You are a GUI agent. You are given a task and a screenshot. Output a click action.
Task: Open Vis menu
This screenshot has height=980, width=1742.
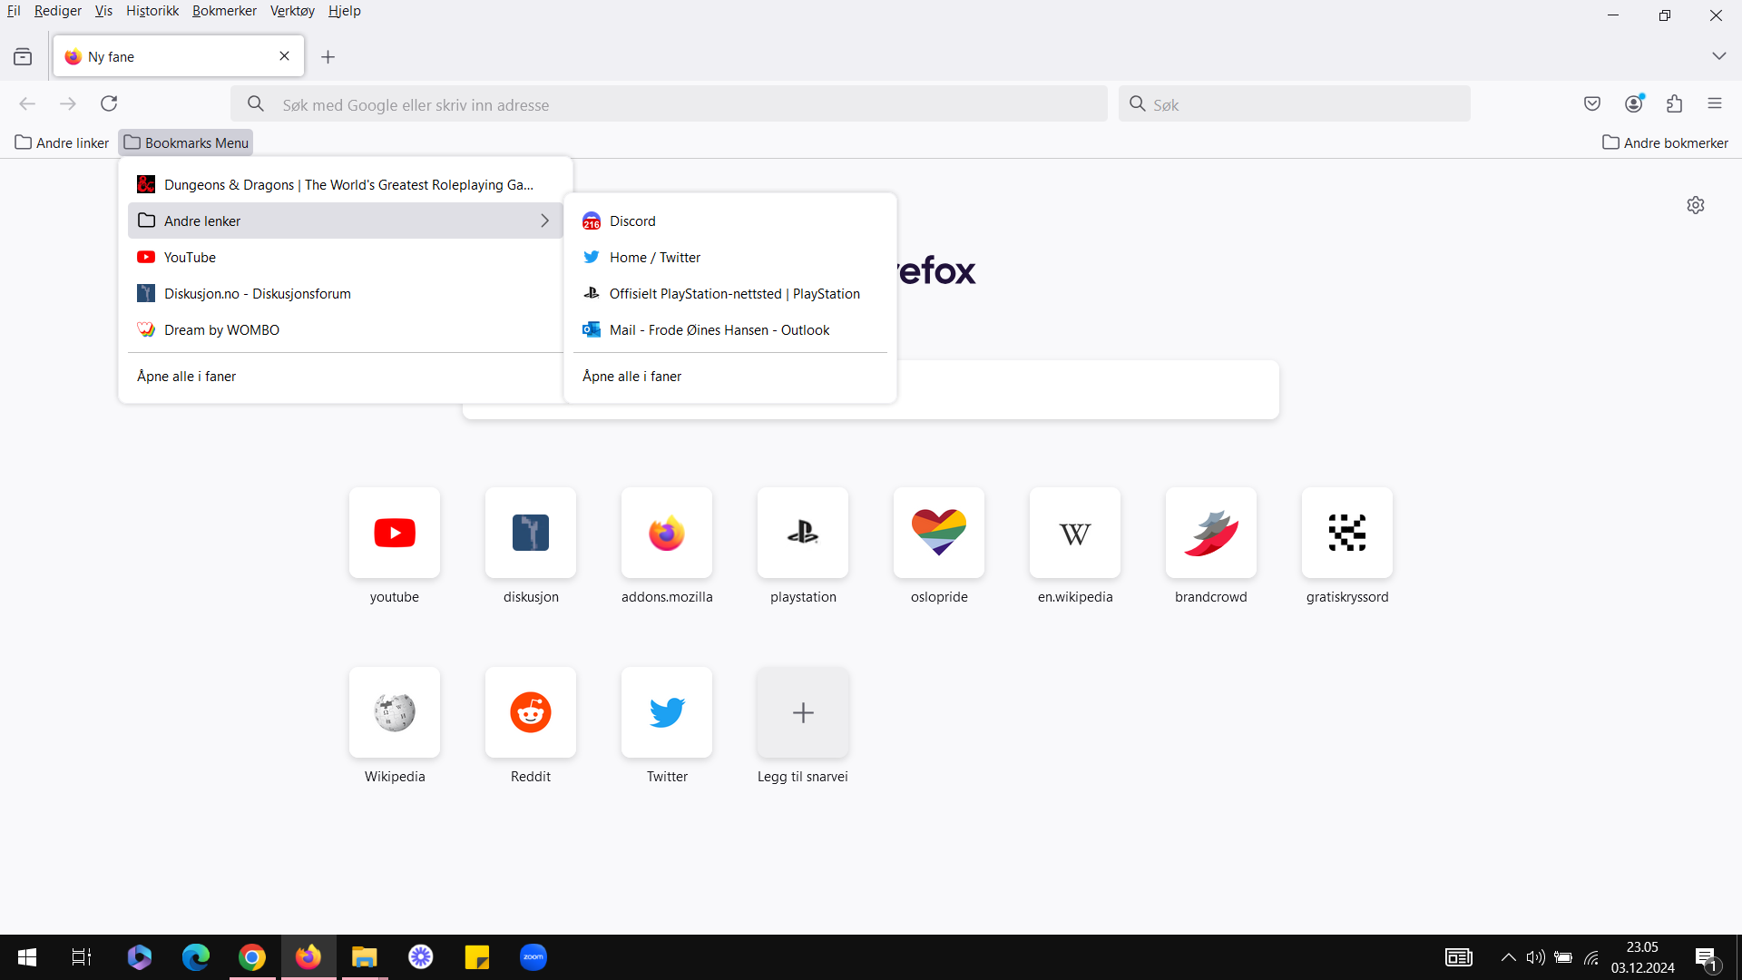[x=103, y=11]
